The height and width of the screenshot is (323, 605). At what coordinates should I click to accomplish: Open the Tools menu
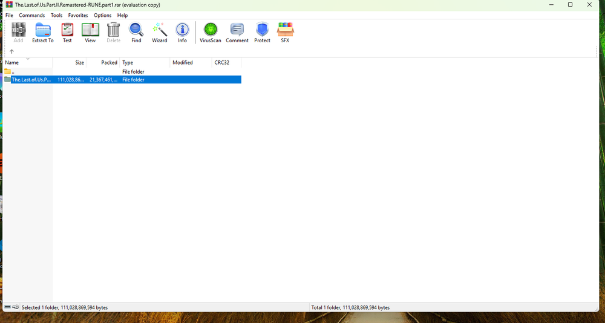click(x=56, y=16)
